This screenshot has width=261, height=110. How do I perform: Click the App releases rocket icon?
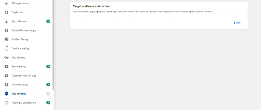click(6, 22)
